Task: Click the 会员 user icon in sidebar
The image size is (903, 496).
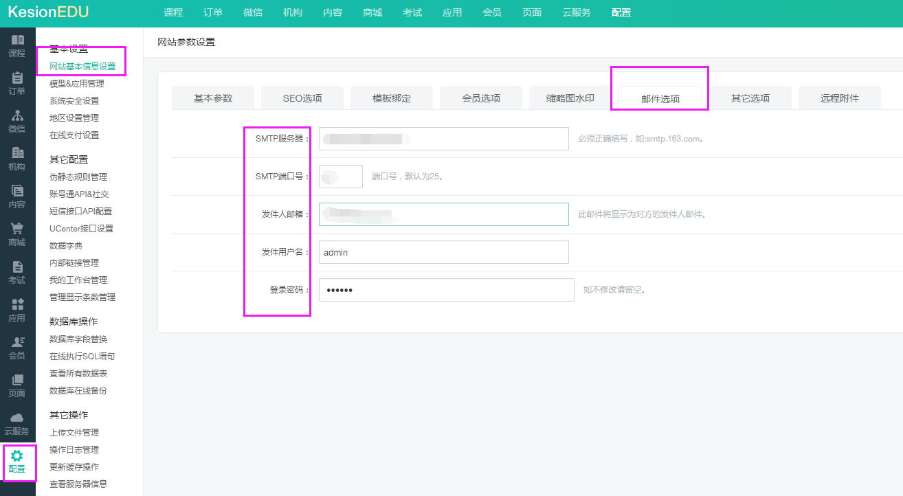Action: click(x=18, y=342)
